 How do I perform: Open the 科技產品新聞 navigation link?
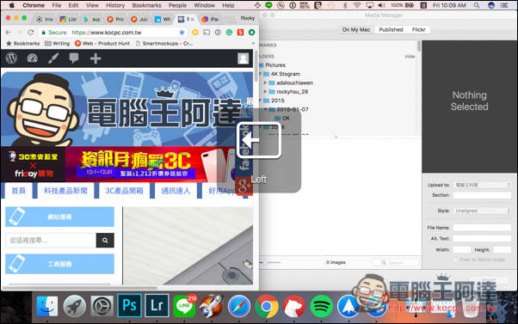point(65,191)
